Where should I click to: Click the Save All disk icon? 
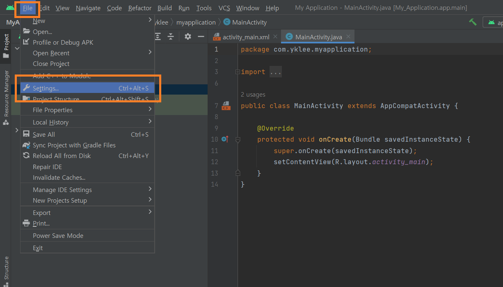tap(26, 134)
